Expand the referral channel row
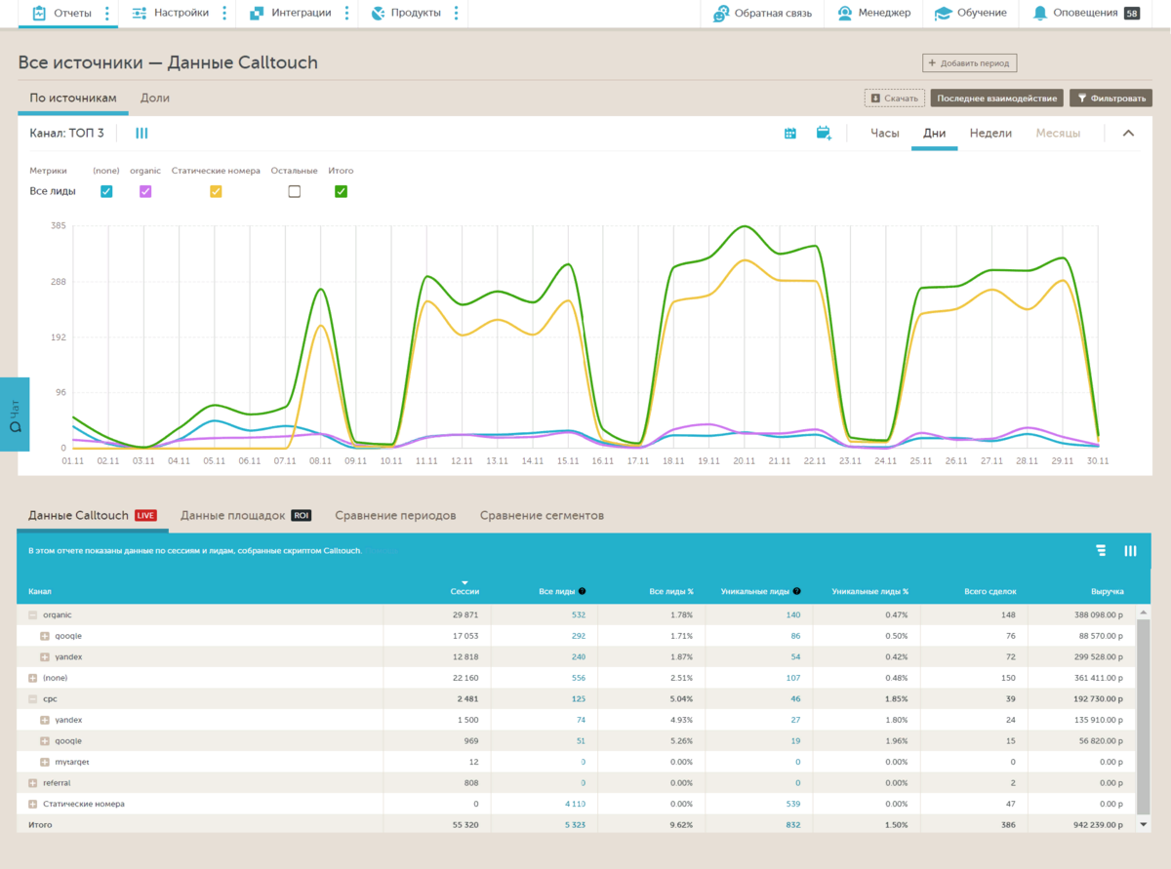Screen dimensions: 1171x869 (x=33, y=783)
